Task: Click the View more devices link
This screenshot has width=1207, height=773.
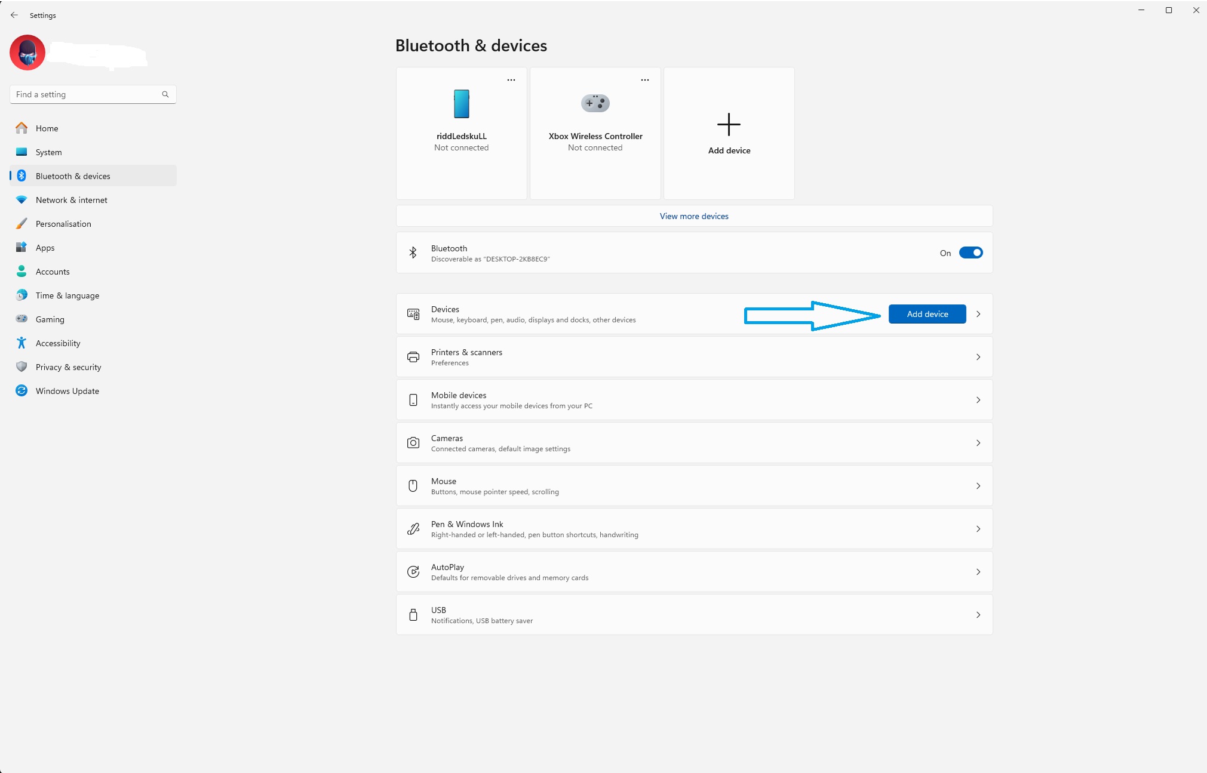Action: tap(694, 216)
